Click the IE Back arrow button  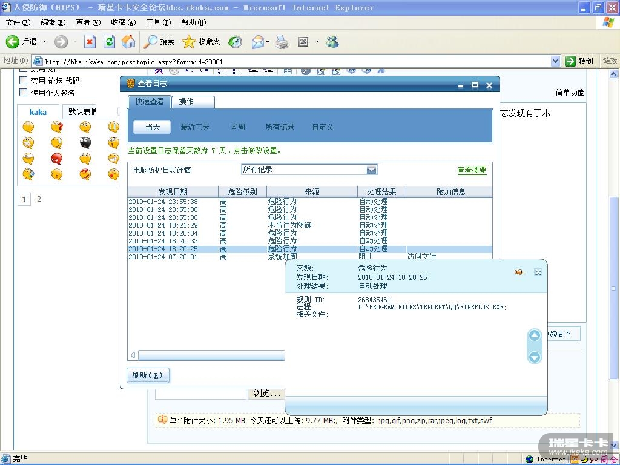coord(13,42)
